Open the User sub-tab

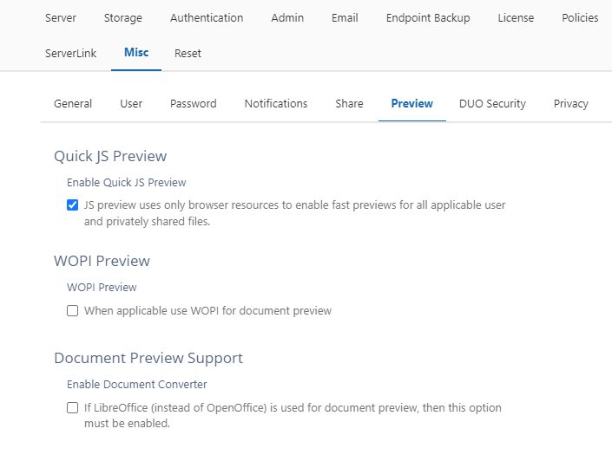click(131, 103)
